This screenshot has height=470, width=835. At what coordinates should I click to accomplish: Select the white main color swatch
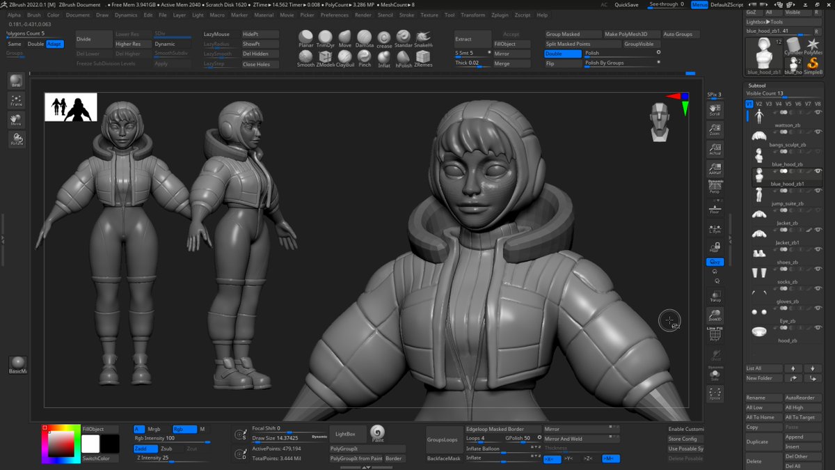tap(90, 444)
